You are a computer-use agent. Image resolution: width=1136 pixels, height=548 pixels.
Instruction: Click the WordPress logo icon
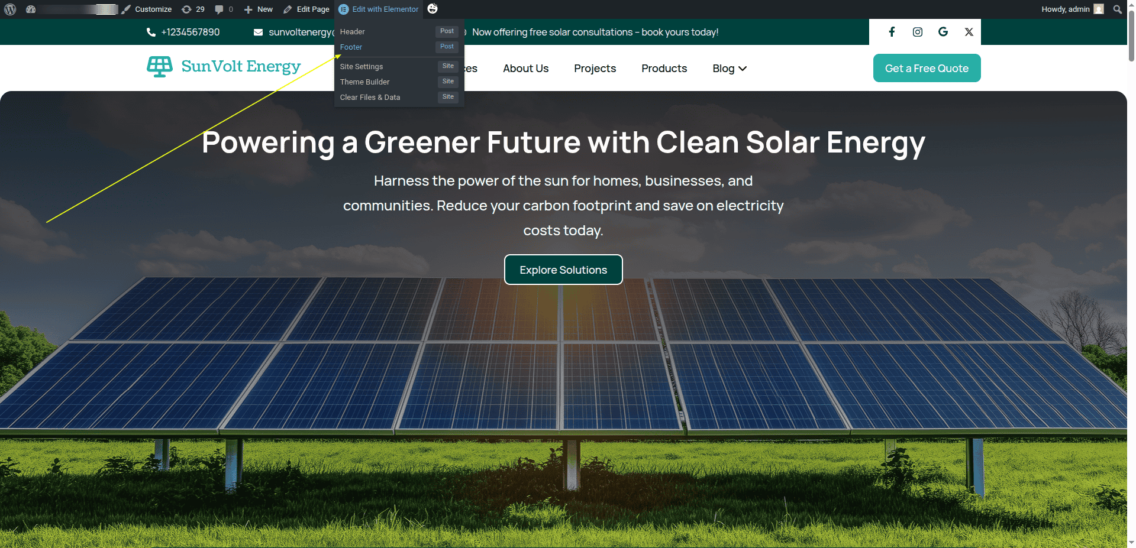(10, 9)
